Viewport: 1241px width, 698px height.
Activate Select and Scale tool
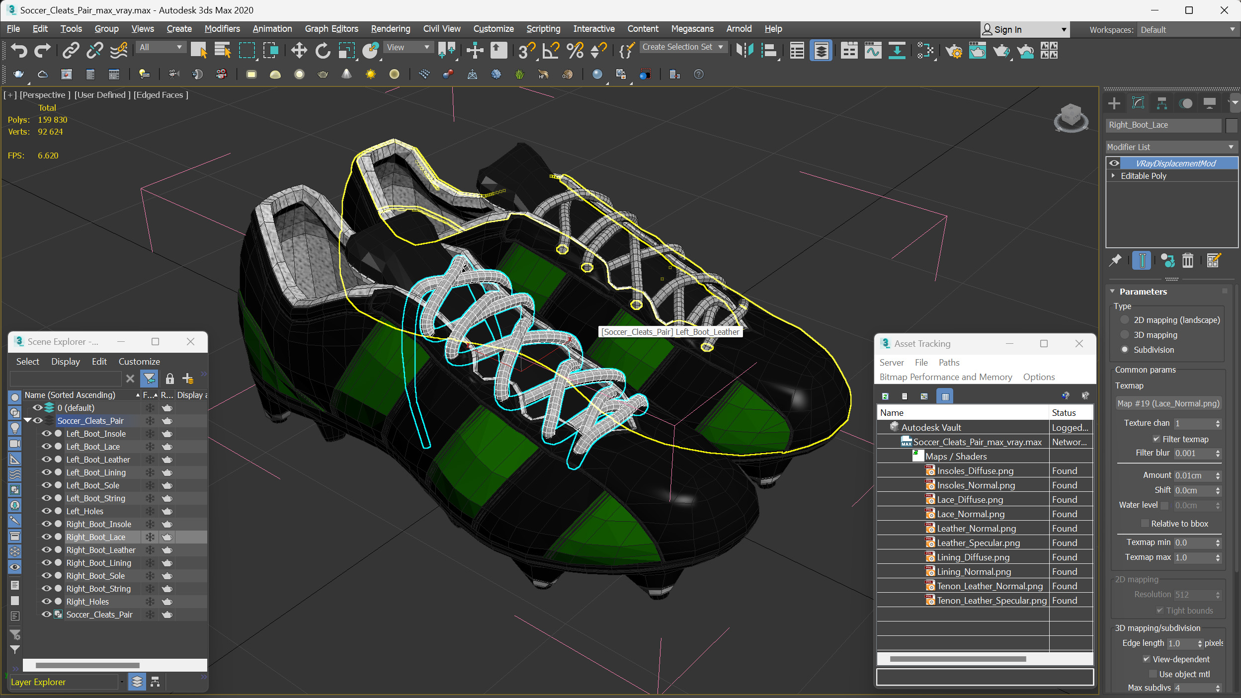point(346,50)
